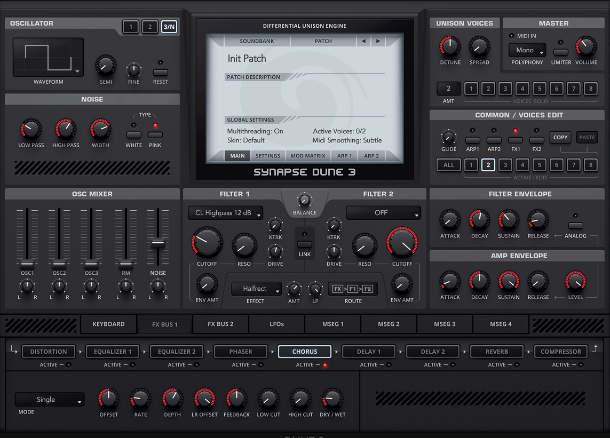Select the DISTORTION effect button
610x438 pixels.
pyautogui.click(x=49, y=352)
